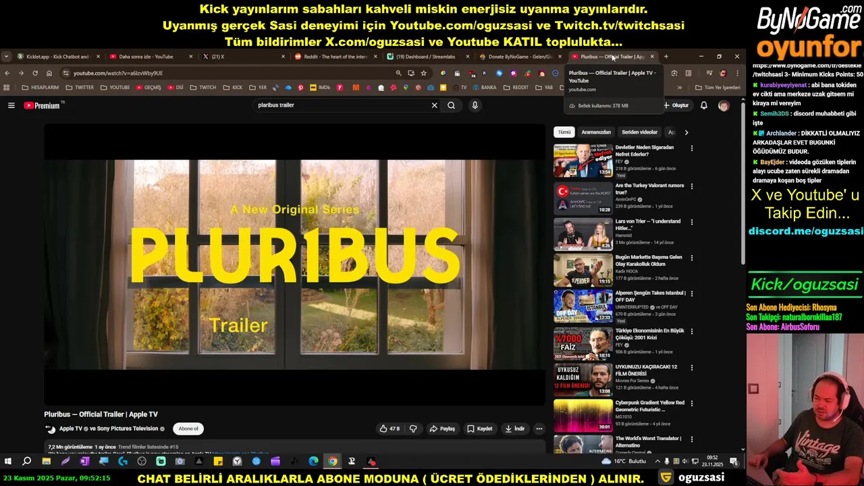Click the Pluribus trailer video player
Image resolution: width=864 pixels, height=486 pixels.
pyautogui.click(x=295, y=265)
